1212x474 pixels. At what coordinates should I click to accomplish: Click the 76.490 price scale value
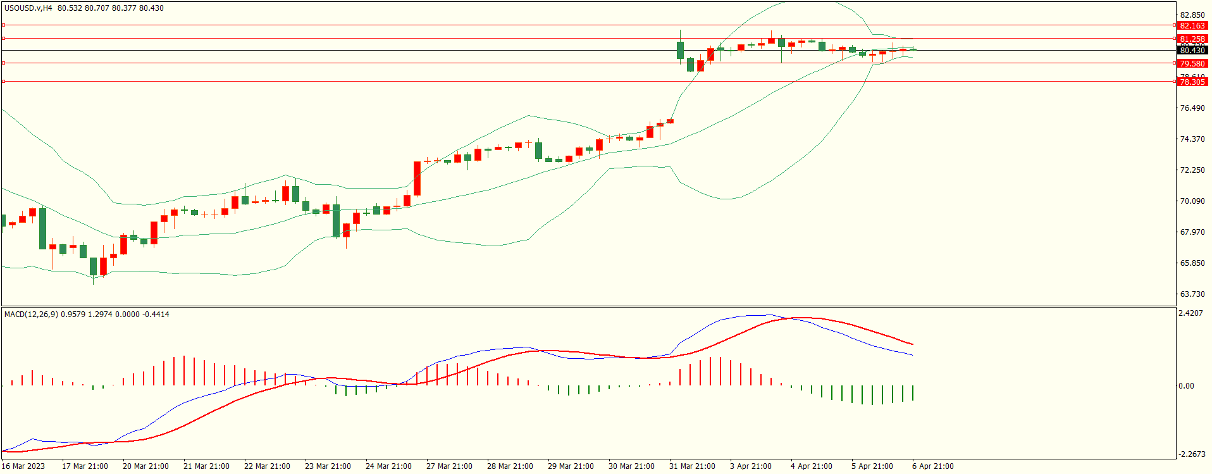[x=1192, y=108]
